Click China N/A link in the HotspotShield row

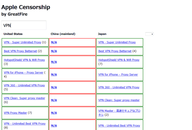(54, 62)
